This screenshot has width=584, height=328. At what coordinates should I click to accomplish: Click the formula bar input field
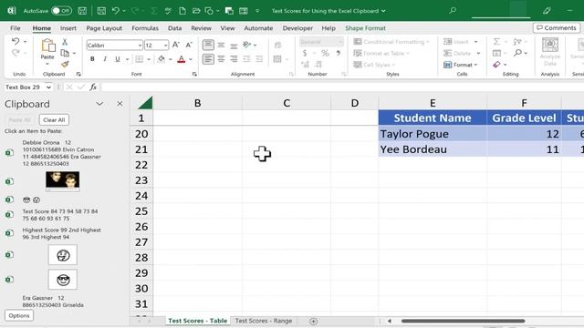coord(342,87)
